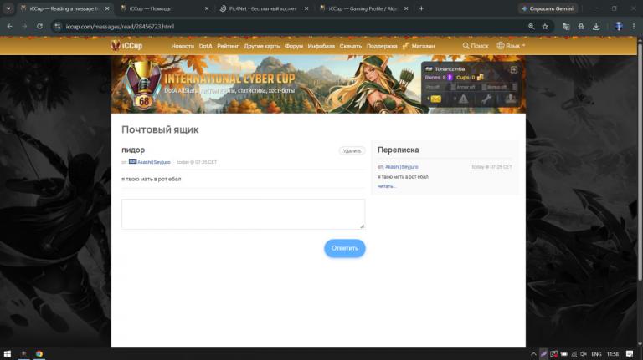This screenshot has height=360, width=643.
Task: Open the DotA menu item
Action: (x=205, y=46)
